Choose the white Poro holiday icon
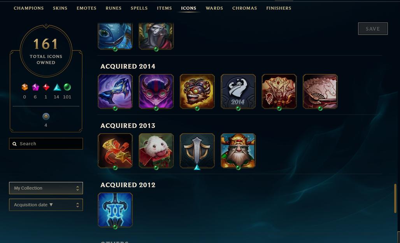 coord(156,151)
